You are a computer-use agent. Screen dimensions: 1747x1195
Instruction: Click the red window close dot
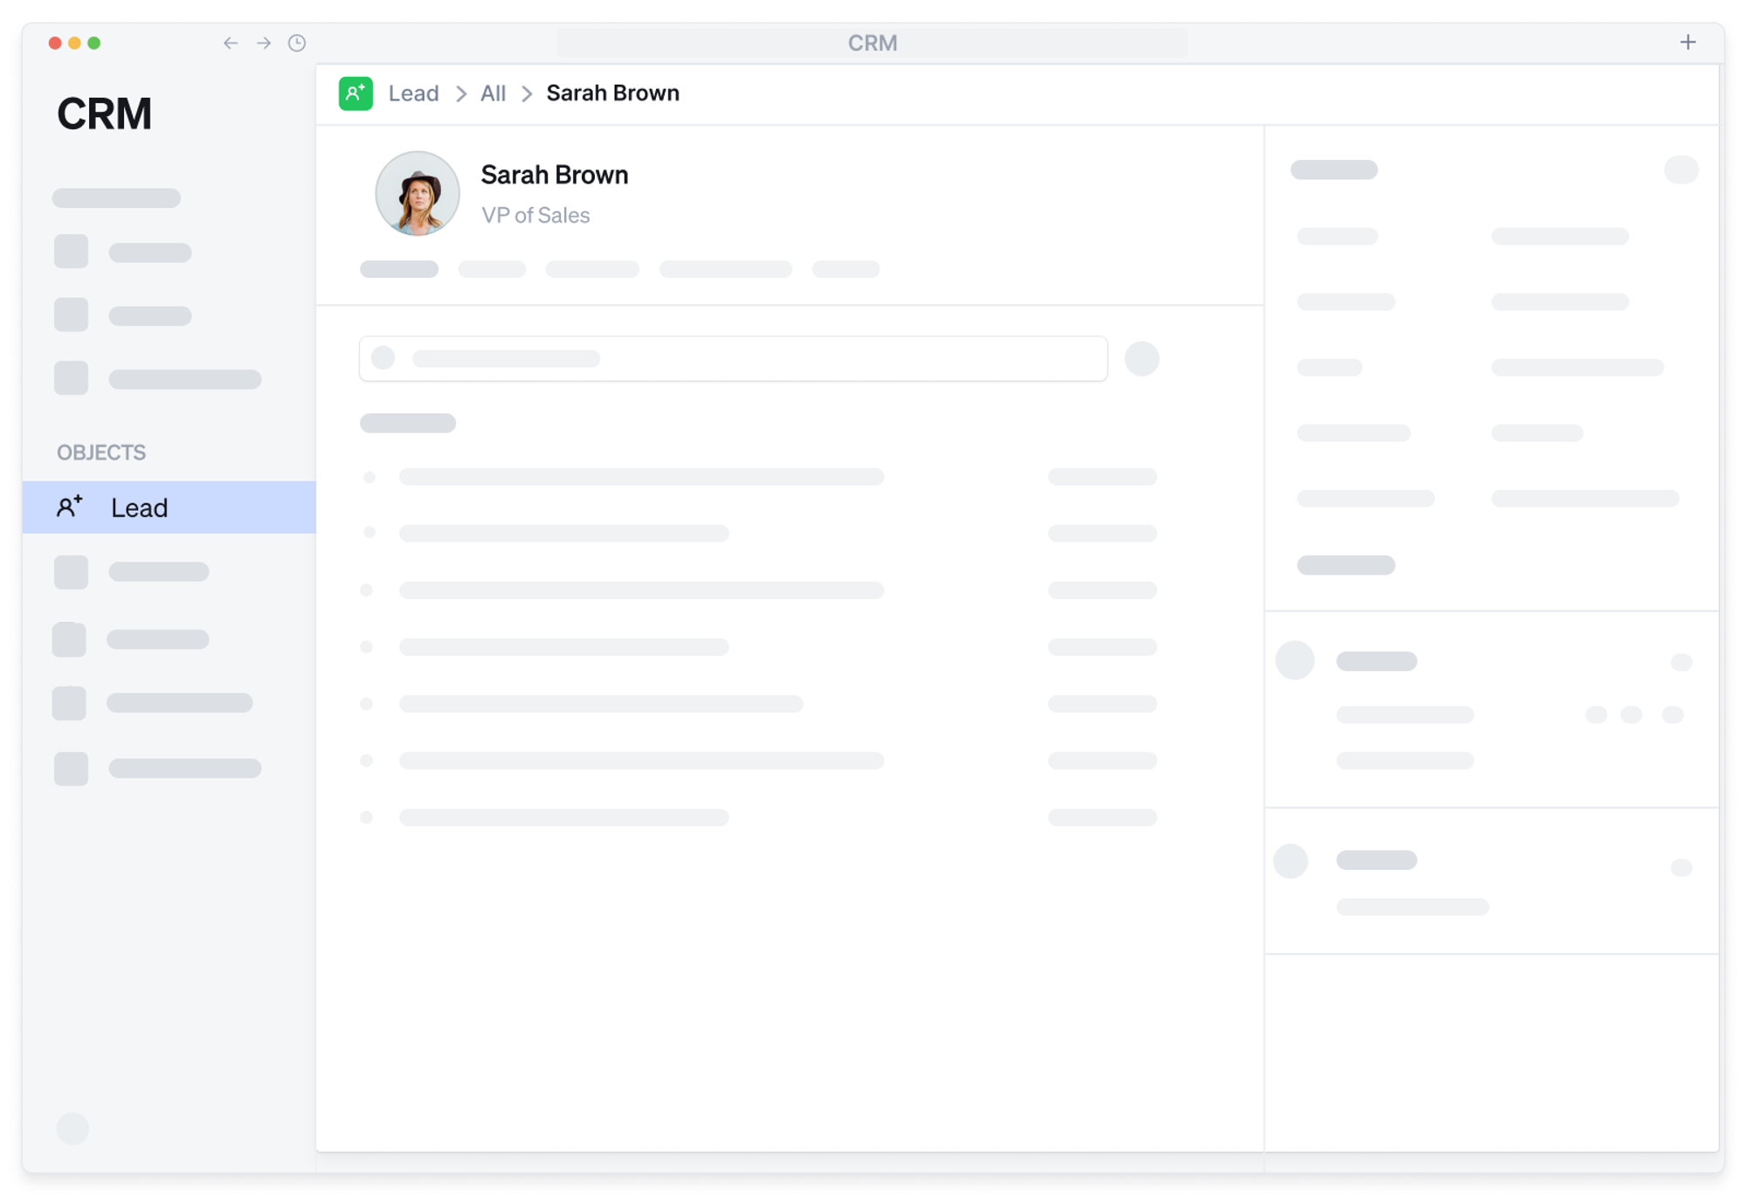55,43
